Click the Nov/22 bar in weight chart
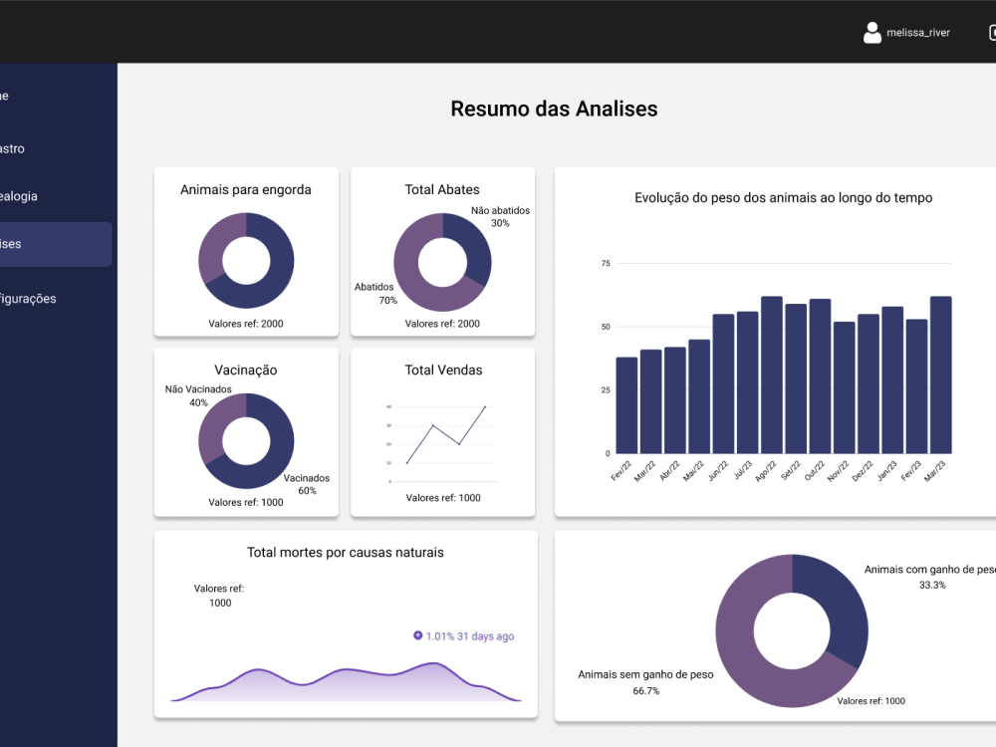 tap(845, 387)
